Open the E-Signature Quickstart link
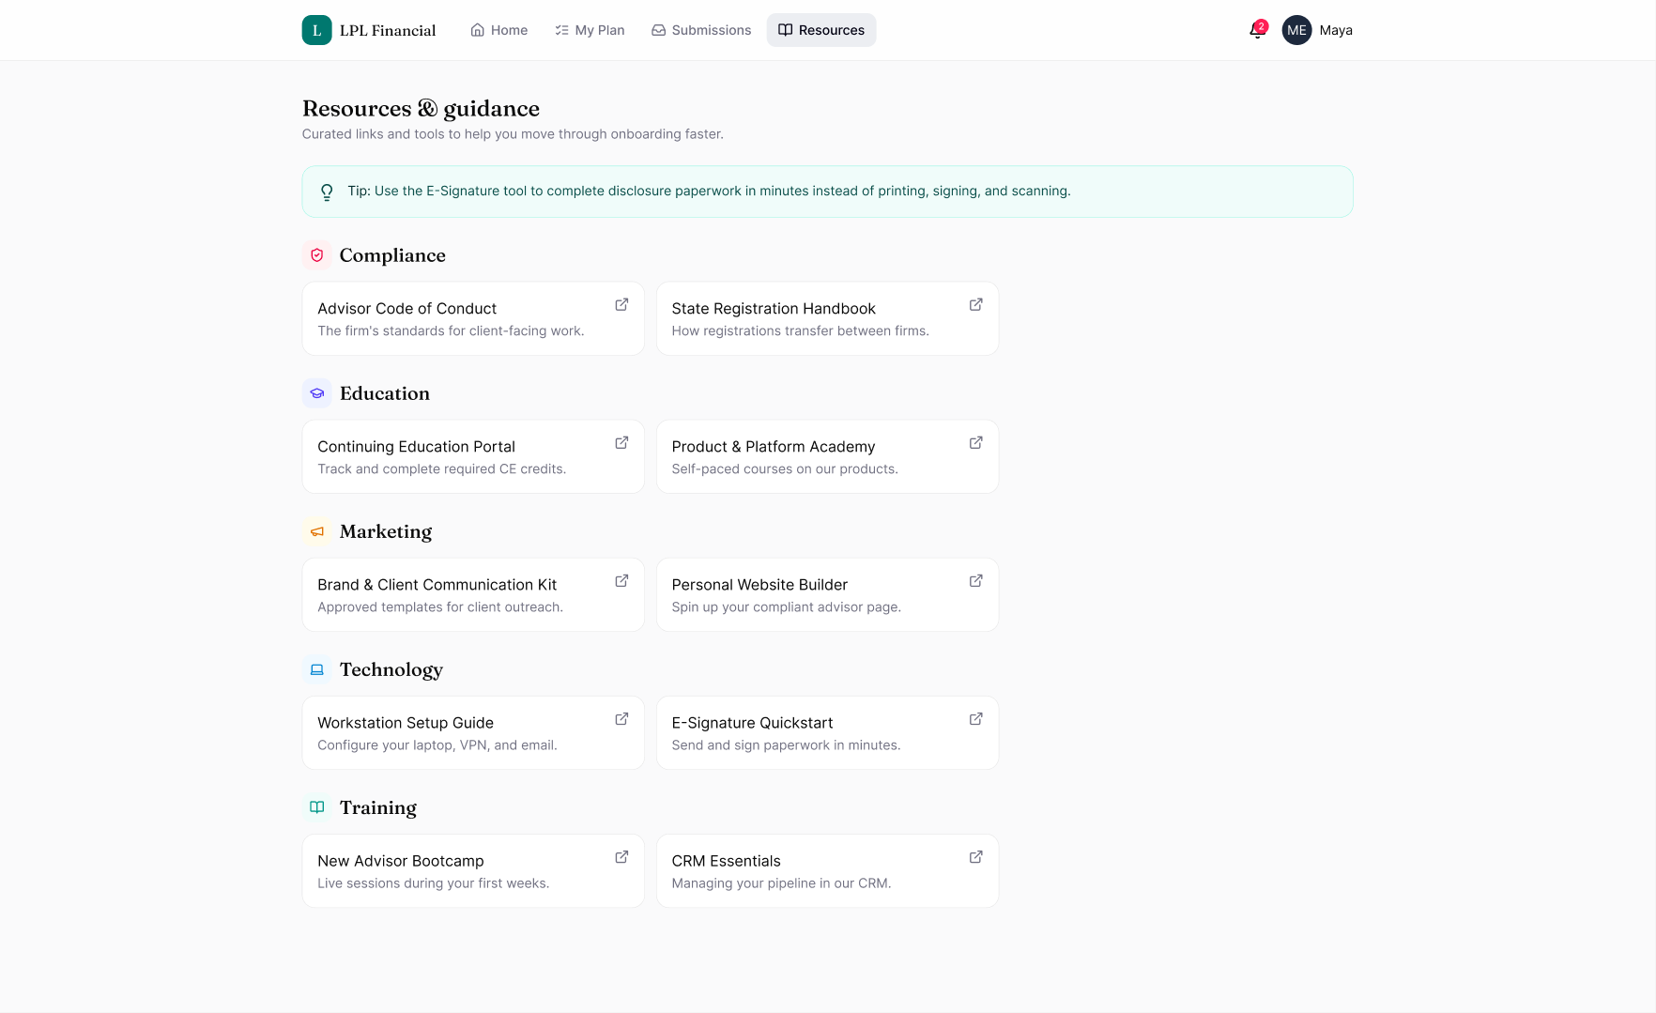Screen dimensions: 1656x1013 tap(827, 732)
